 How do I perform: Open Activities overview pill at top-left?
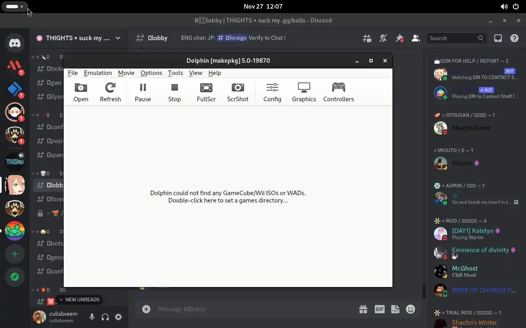click(15, 7)
